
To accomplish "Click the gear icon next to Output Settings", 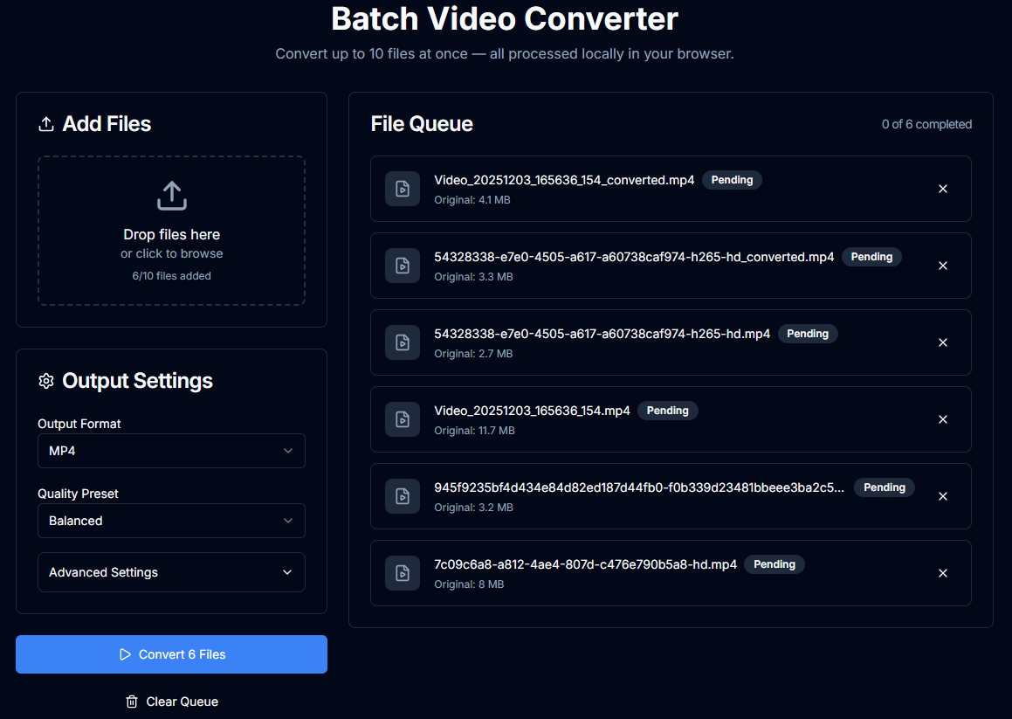I will (x=46, y=381).
